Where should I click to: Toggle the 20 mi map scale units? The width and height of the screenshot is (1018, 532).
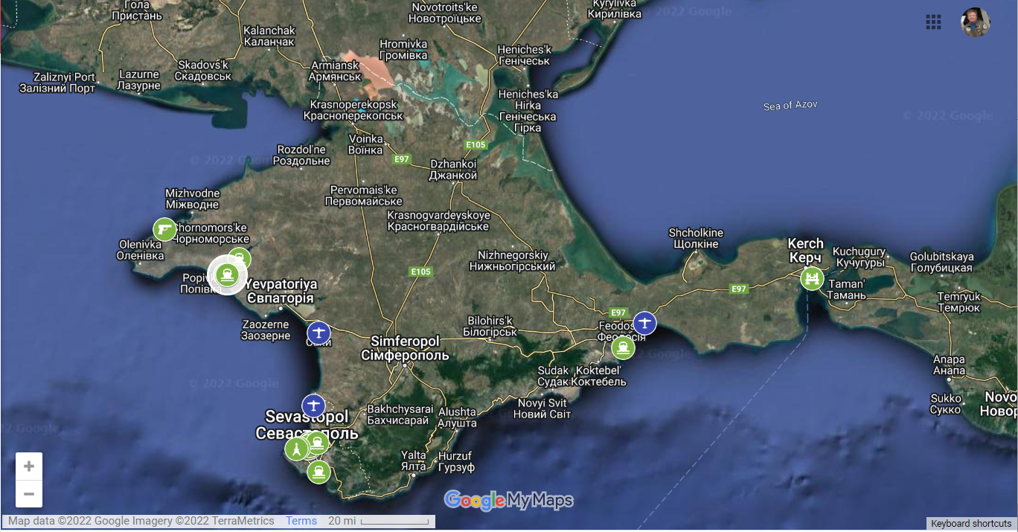(x=380, y=521)
